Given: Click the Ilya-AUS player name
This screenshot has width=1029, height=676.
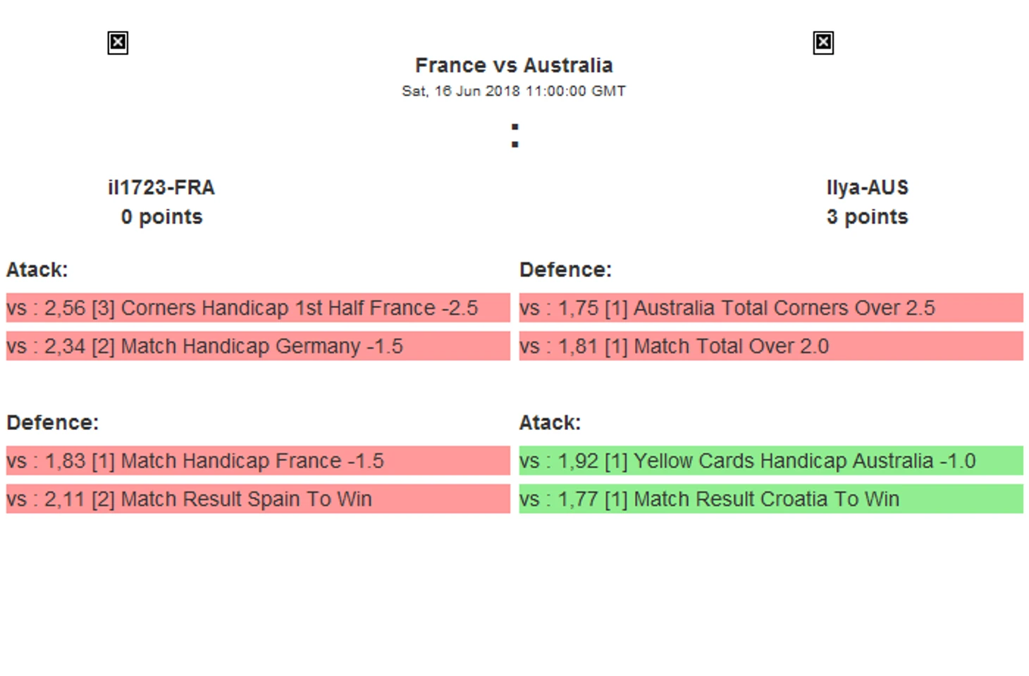Looking at the screenshot, I should (867, 188).
